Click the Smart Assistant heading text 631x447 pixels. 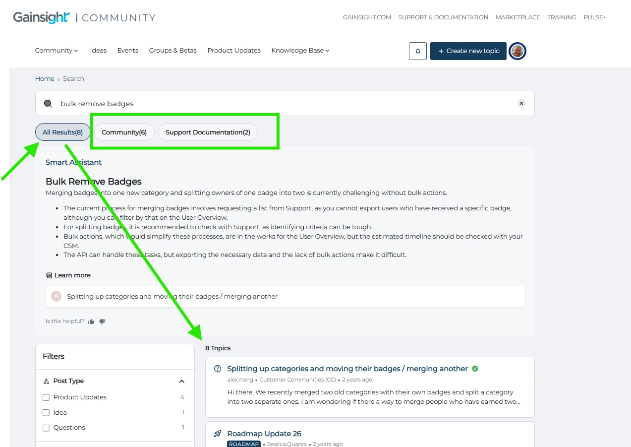tap(73, 162)
